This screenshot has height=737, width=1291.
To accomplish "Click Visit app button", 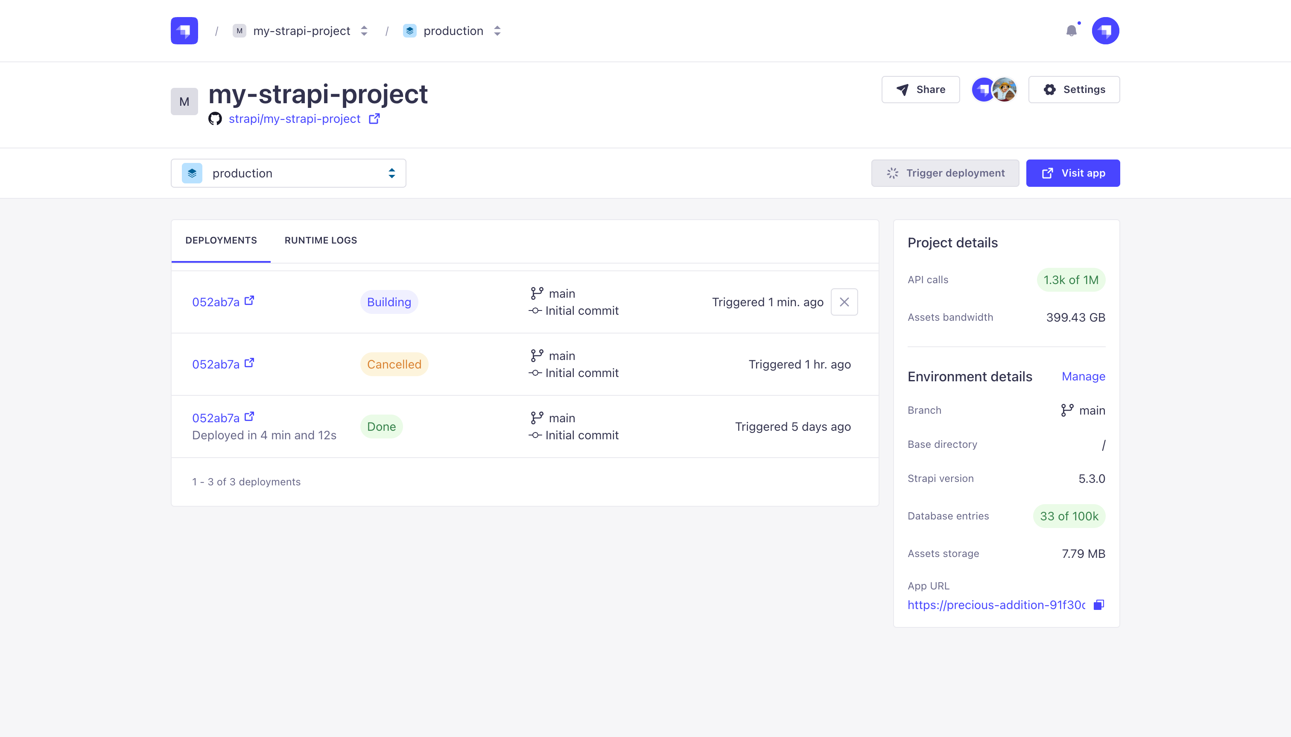I will 1073,173.
